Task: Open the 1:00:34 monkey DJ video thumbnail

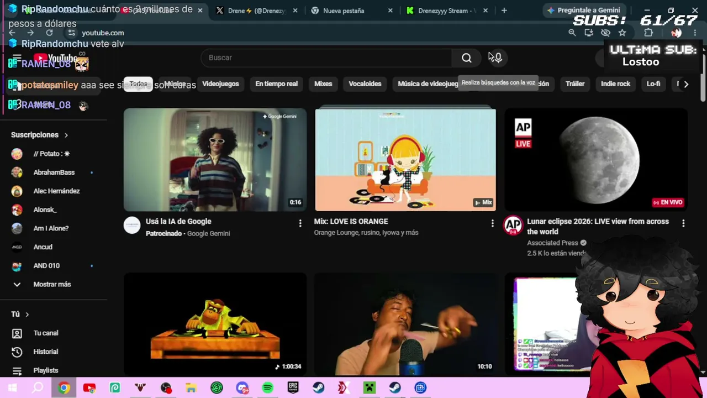Action: pyautogui.click(x=215, y=324)
